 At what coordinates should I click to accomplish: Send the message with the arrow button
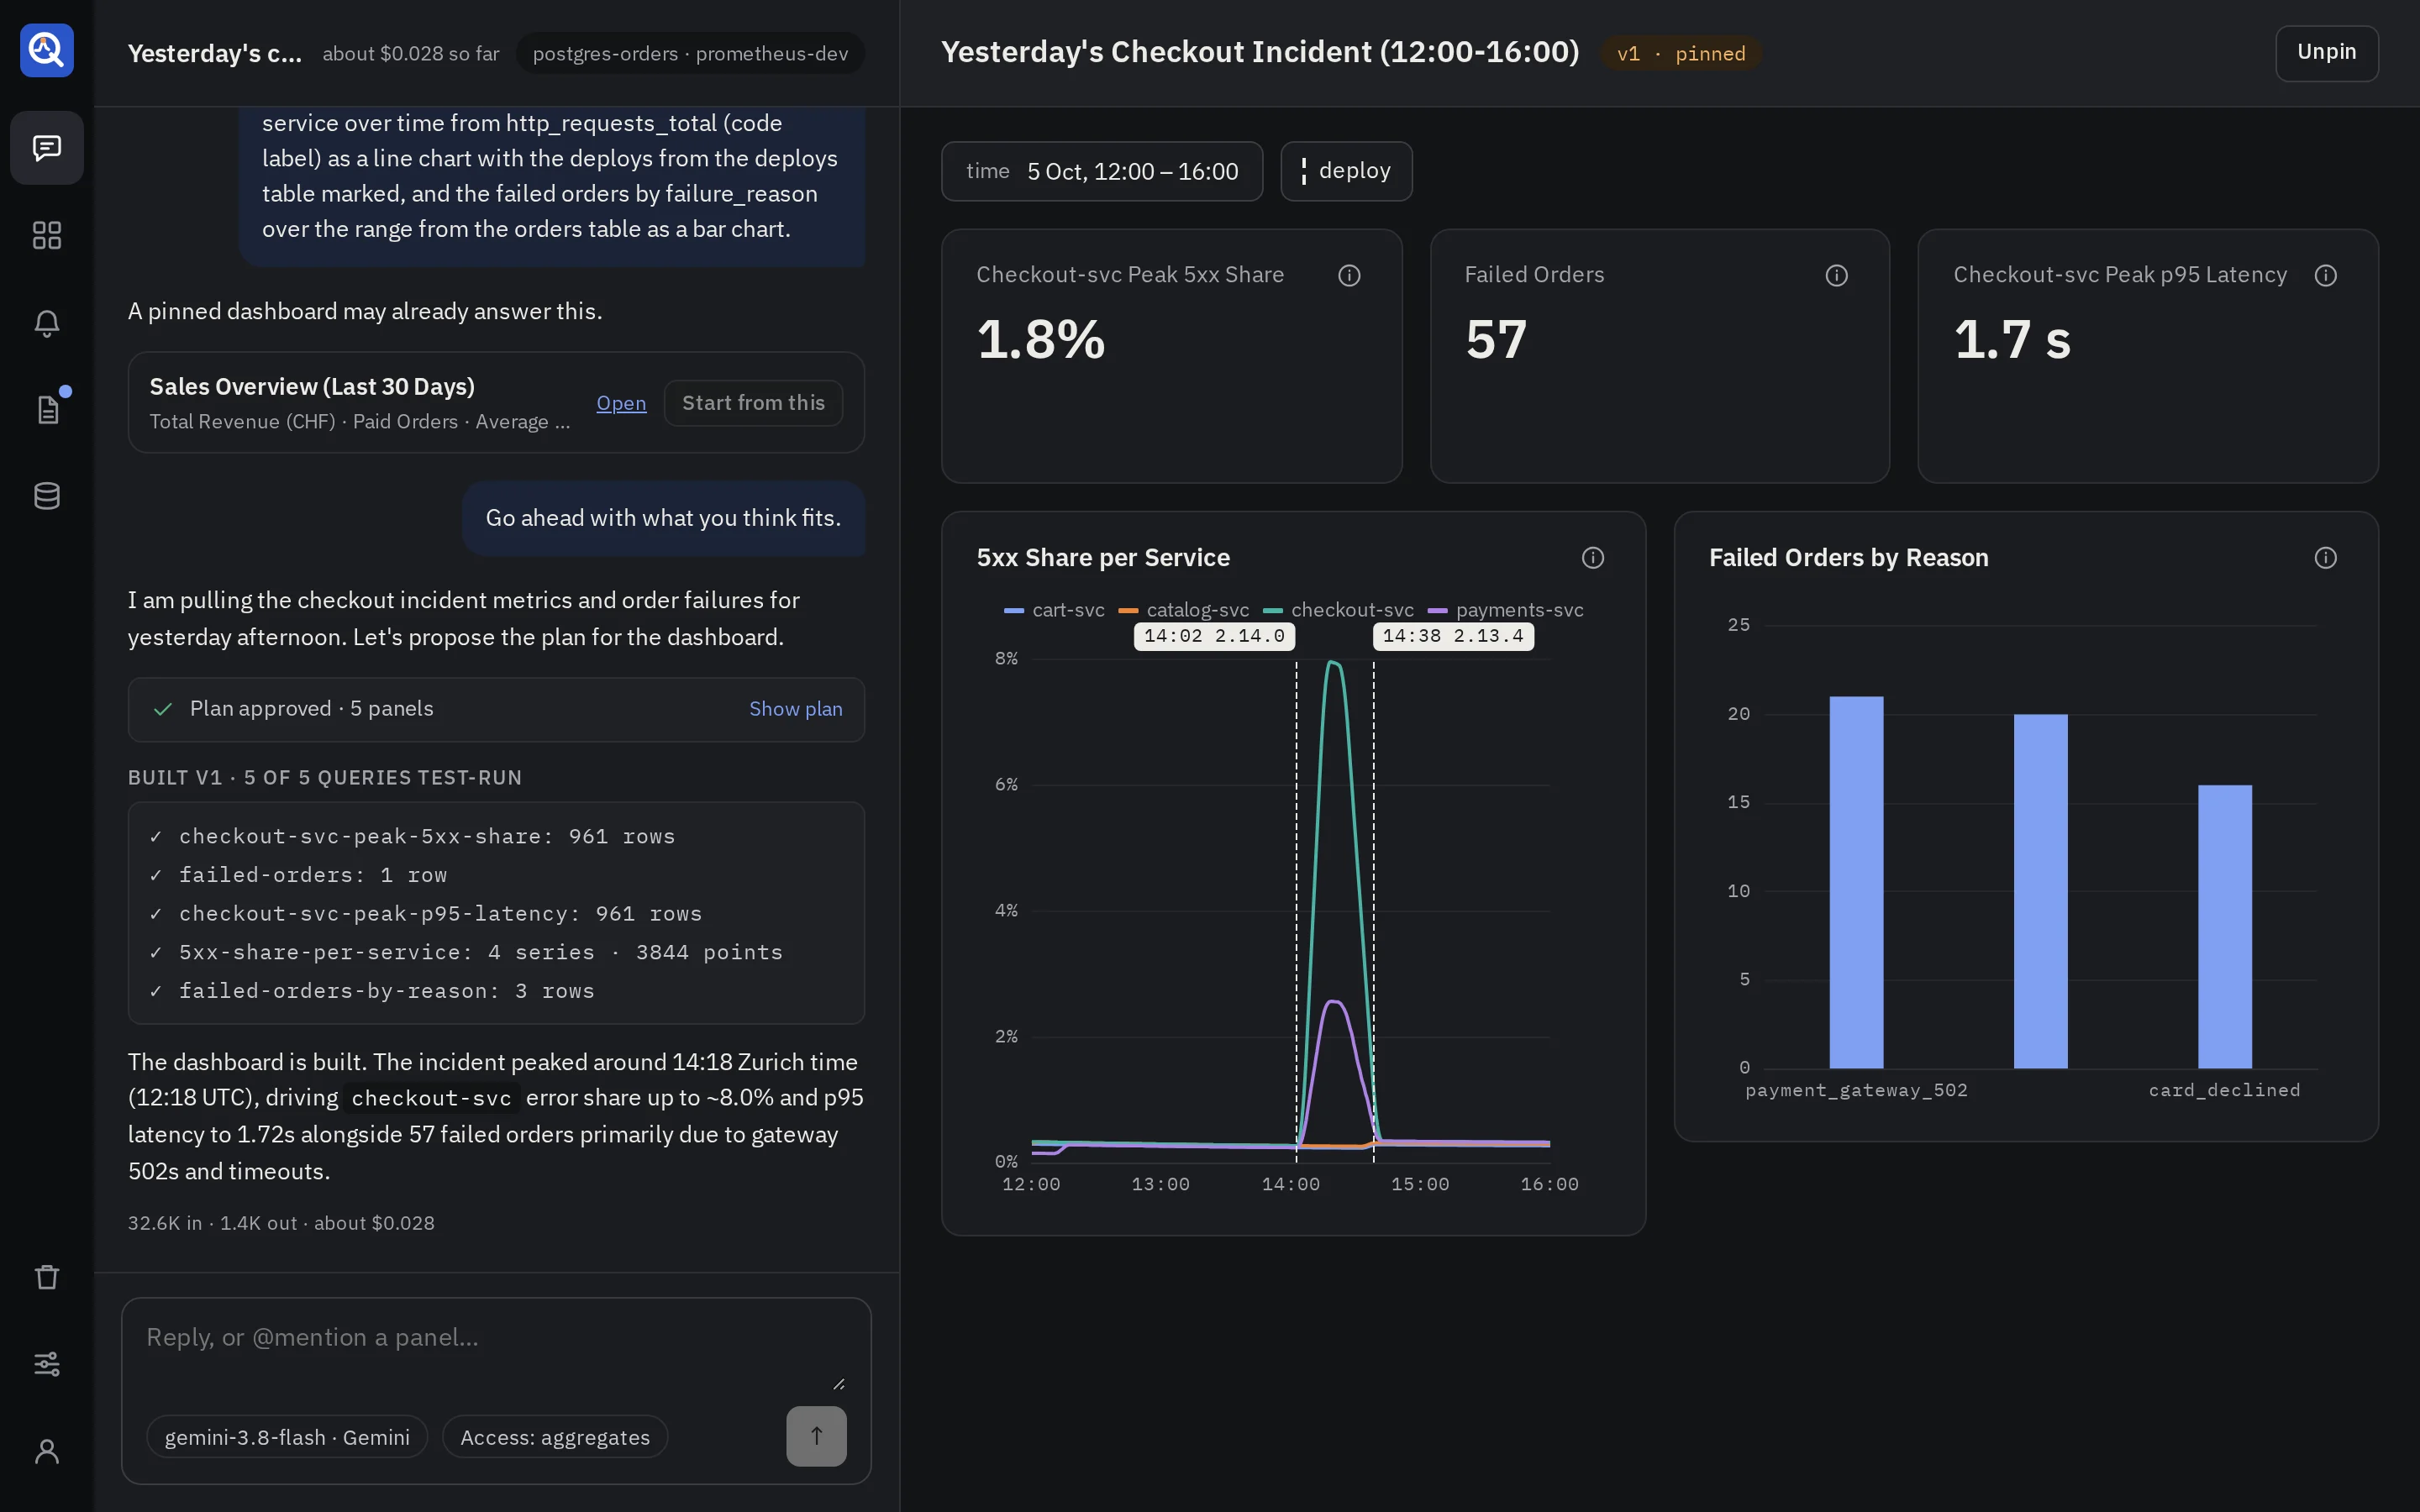pos(816,1436)
